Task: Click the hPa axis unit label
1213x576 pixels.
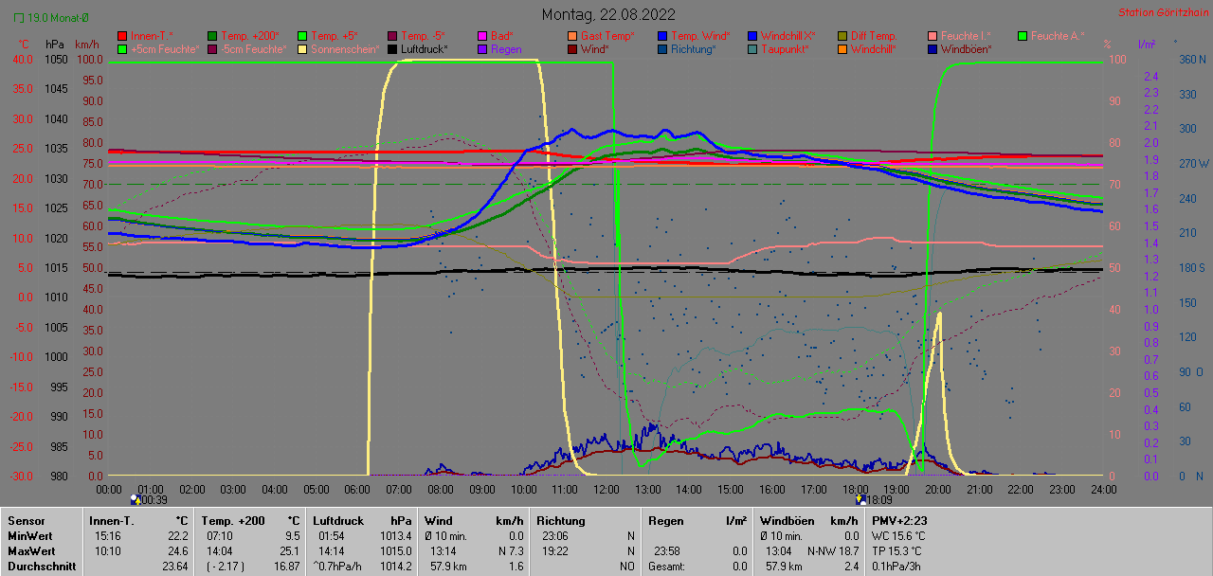Action: click(55, 45)
